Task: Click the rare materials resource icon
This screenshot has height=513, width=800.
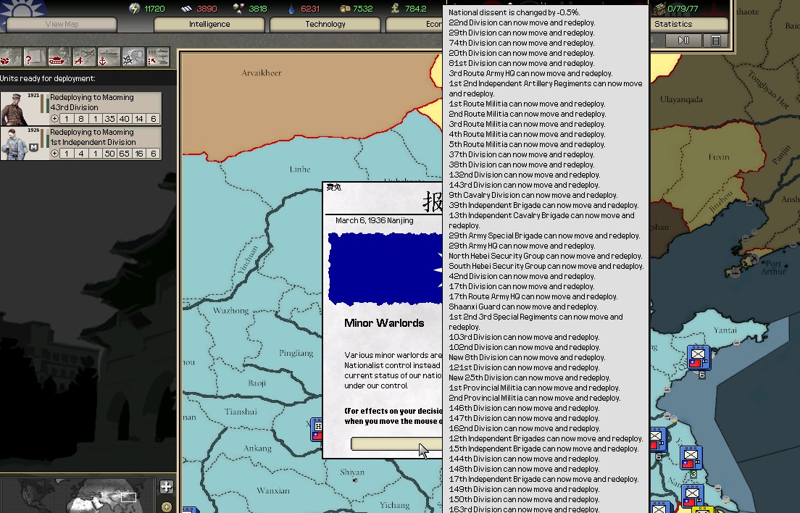Action: (x=238, y=8)
